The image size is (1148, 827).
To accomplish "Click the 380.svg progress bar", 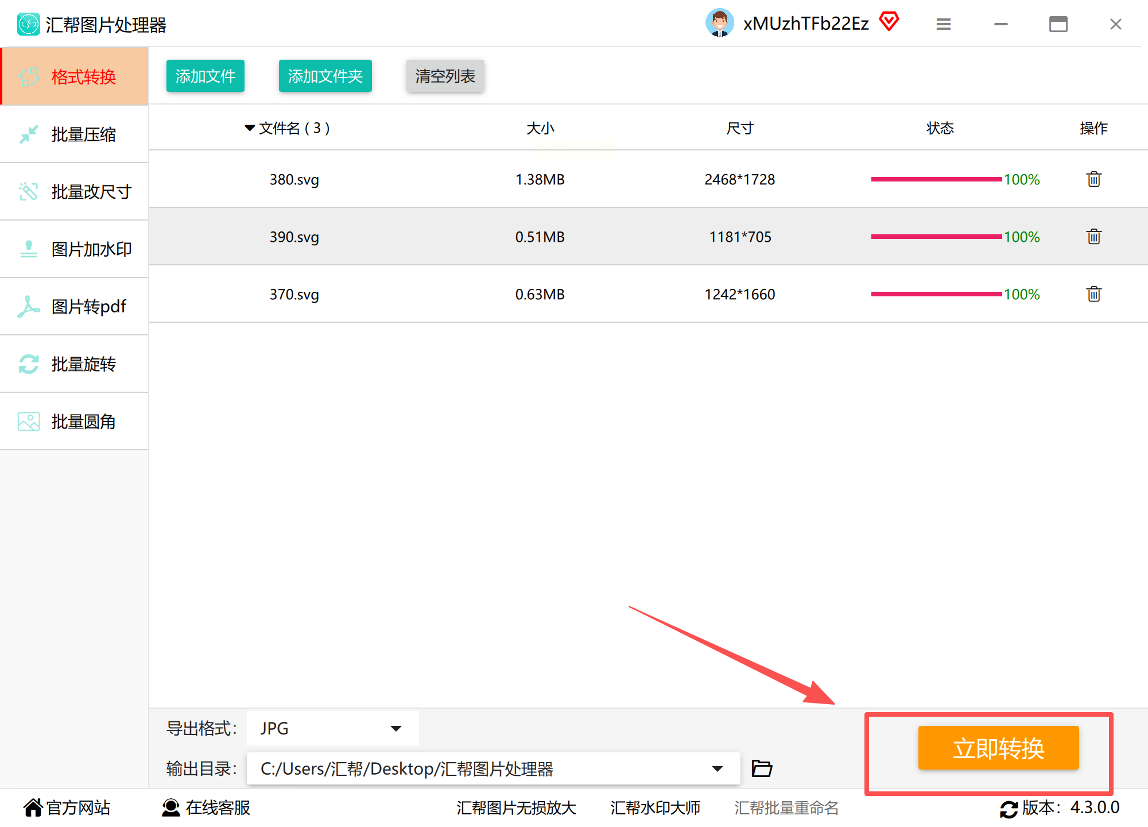I will pos(936,179).
